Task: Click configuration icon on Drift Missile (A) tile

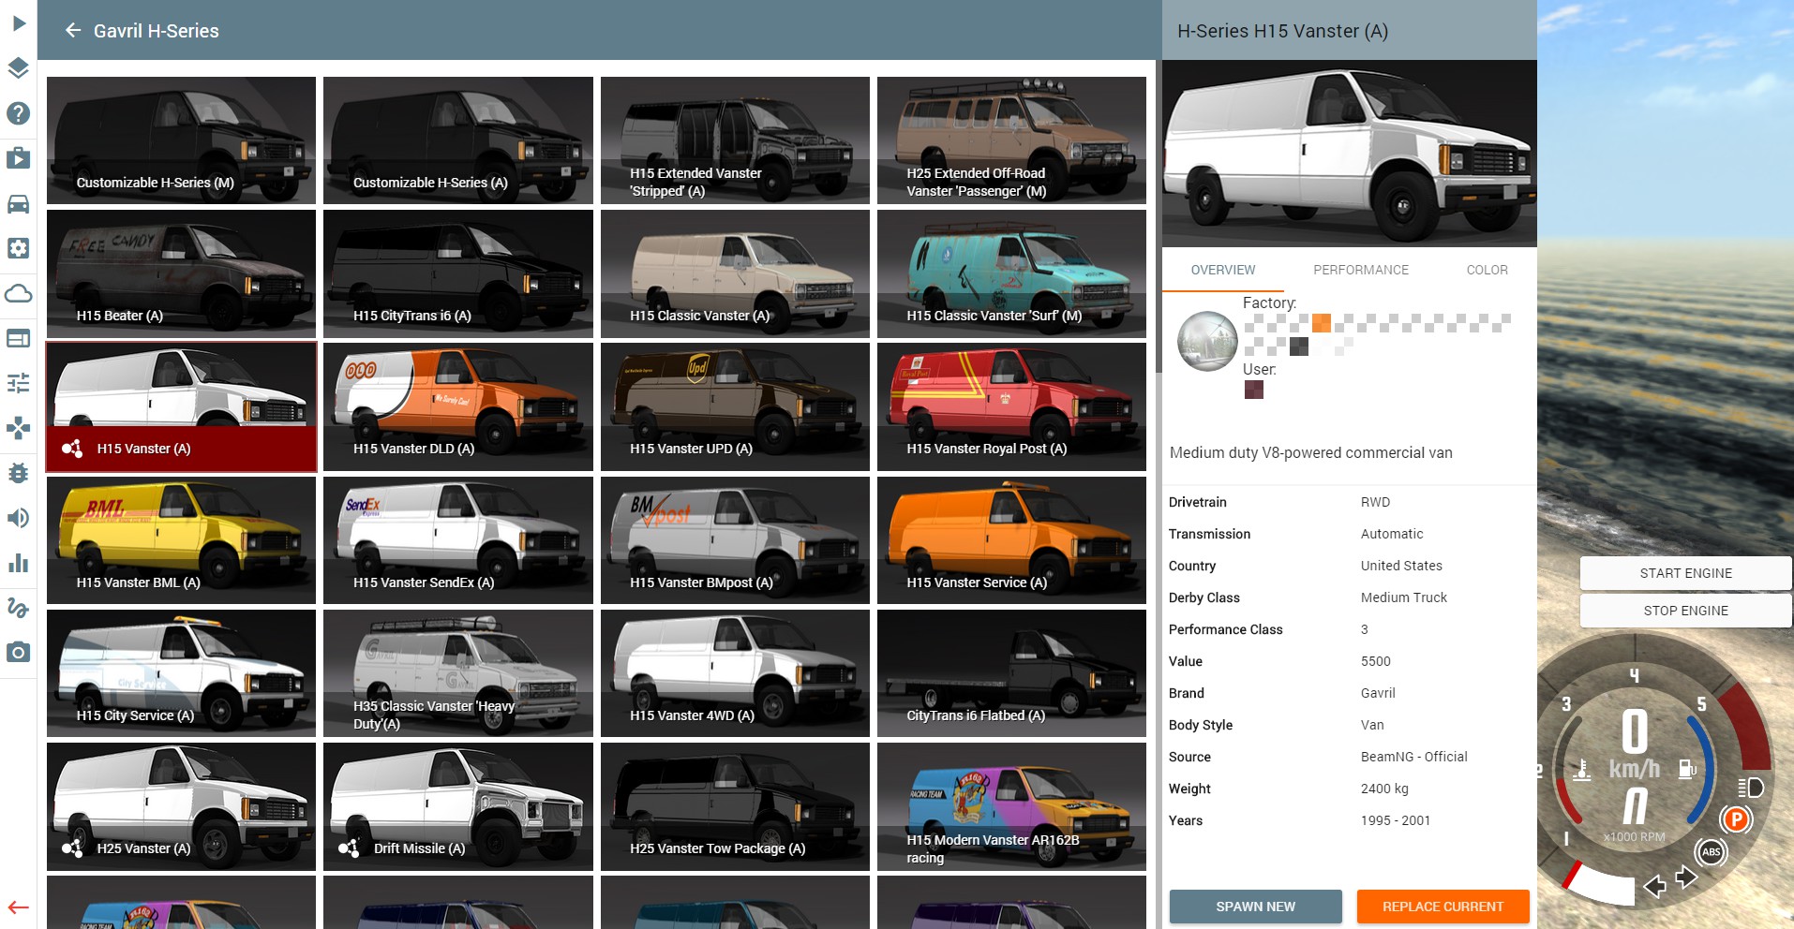Action: (349, 848)
